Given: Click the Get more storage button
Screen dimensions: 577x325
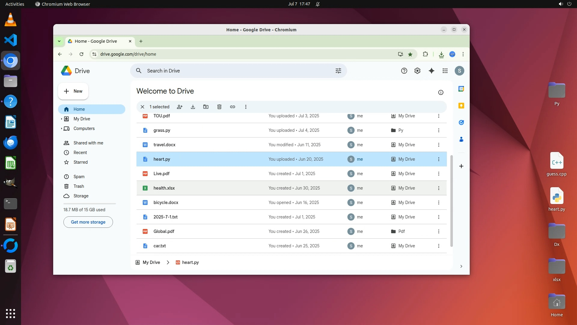Looking at the screenshot, I should [x=88, y=222].
